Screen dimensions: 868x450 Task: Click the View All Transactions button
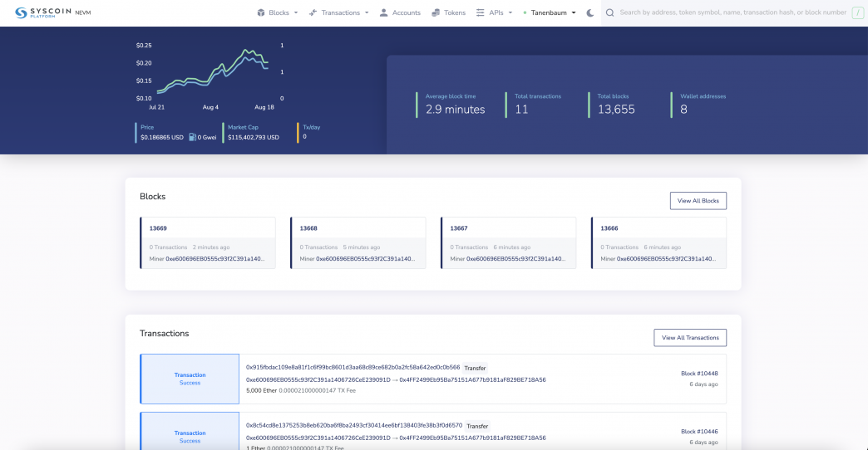point(689,338)
